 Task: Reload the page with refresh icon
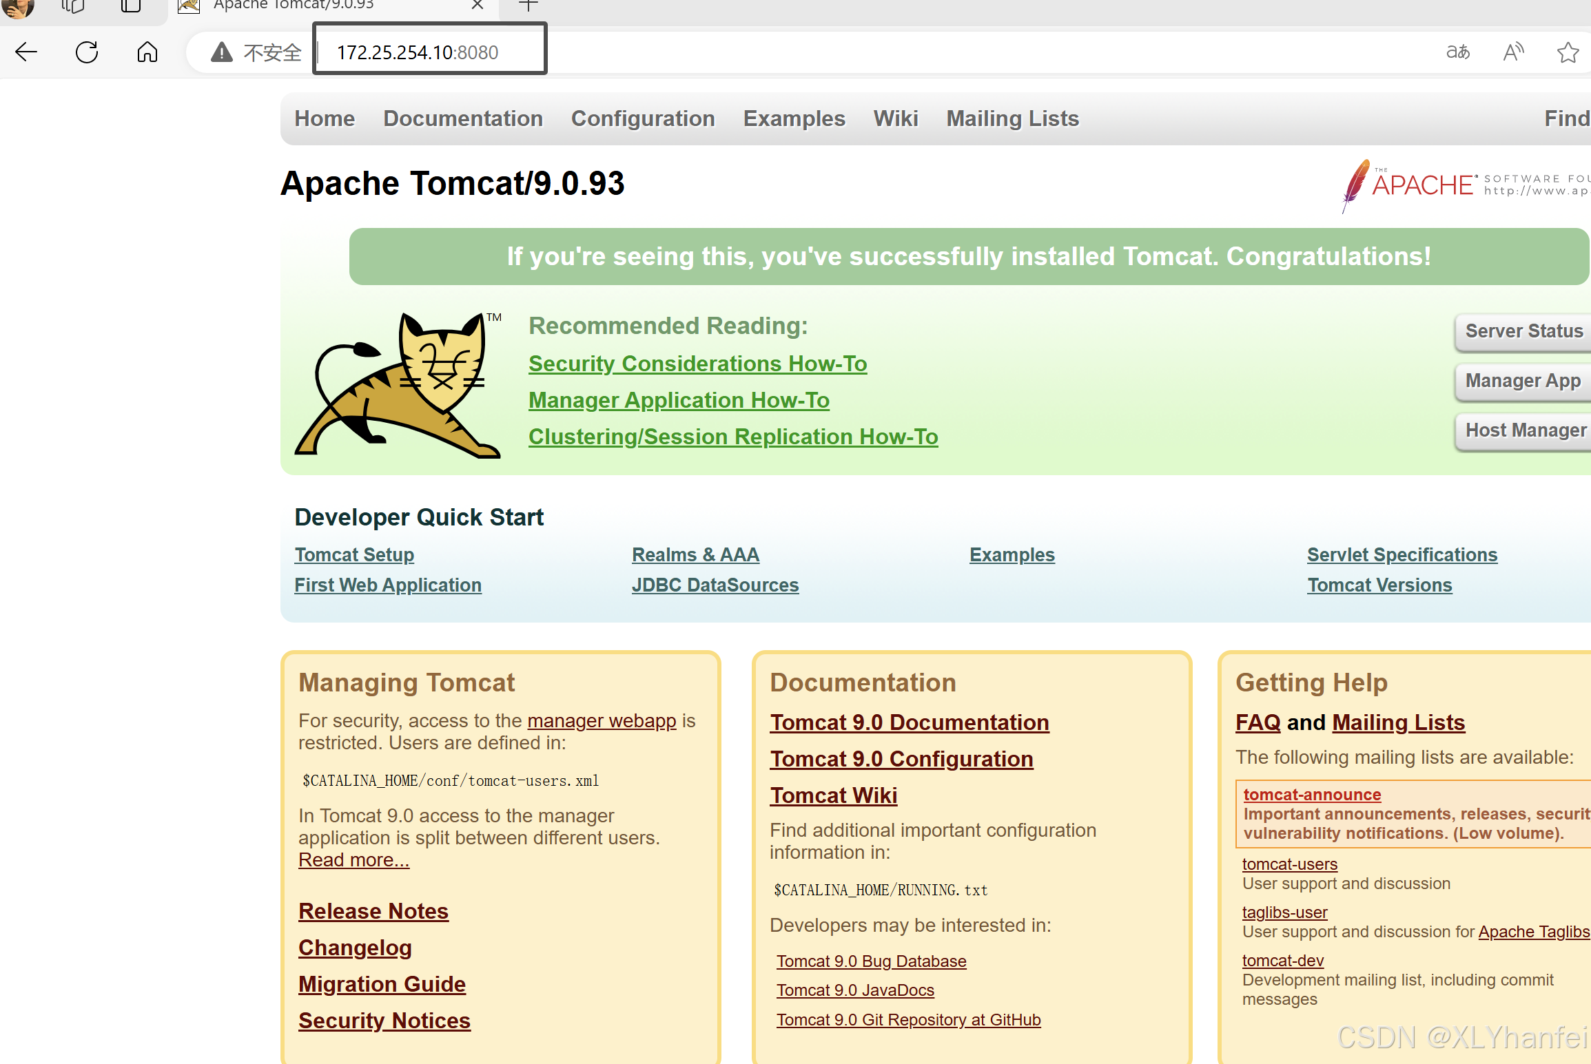tap(87, 52)
